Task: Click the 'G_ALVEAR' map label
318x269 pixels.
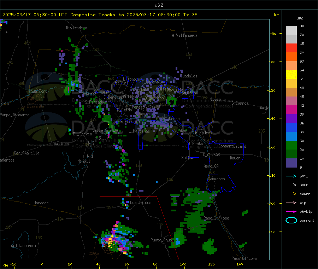Action: click(211, 155)
